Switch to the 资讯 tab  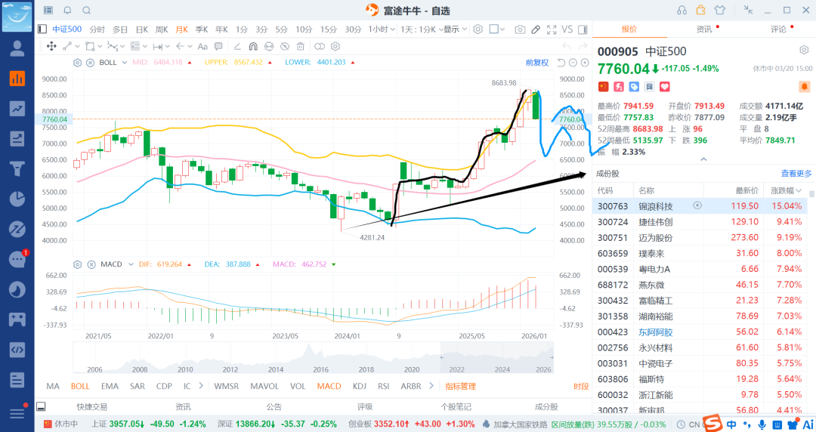[x=703, y=29]
